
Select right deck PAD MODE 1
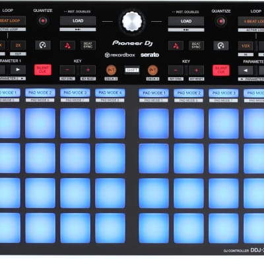(154, 93)
